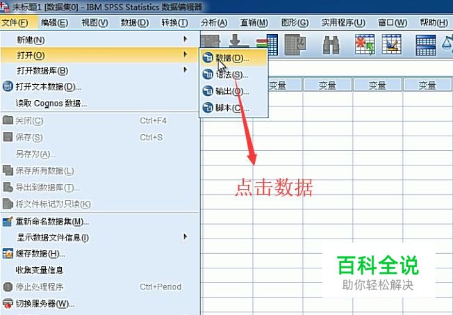Image resolution: width=453 pixels, height=315 pixels.
Task: Choose 输出(O)... in the Open submenu
Action: (233, 91)
